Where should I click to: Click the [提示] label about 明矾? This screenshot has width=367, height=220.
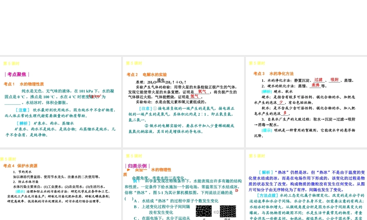pos(266,130)
